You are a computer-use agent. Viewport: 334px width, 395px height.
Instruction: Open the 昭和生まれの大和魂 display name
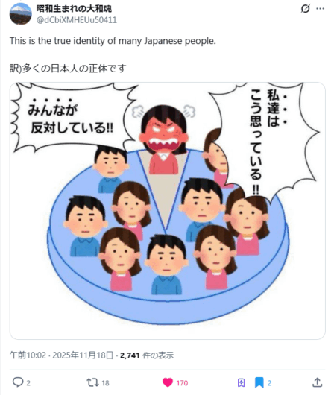click(x=74, y=8)
